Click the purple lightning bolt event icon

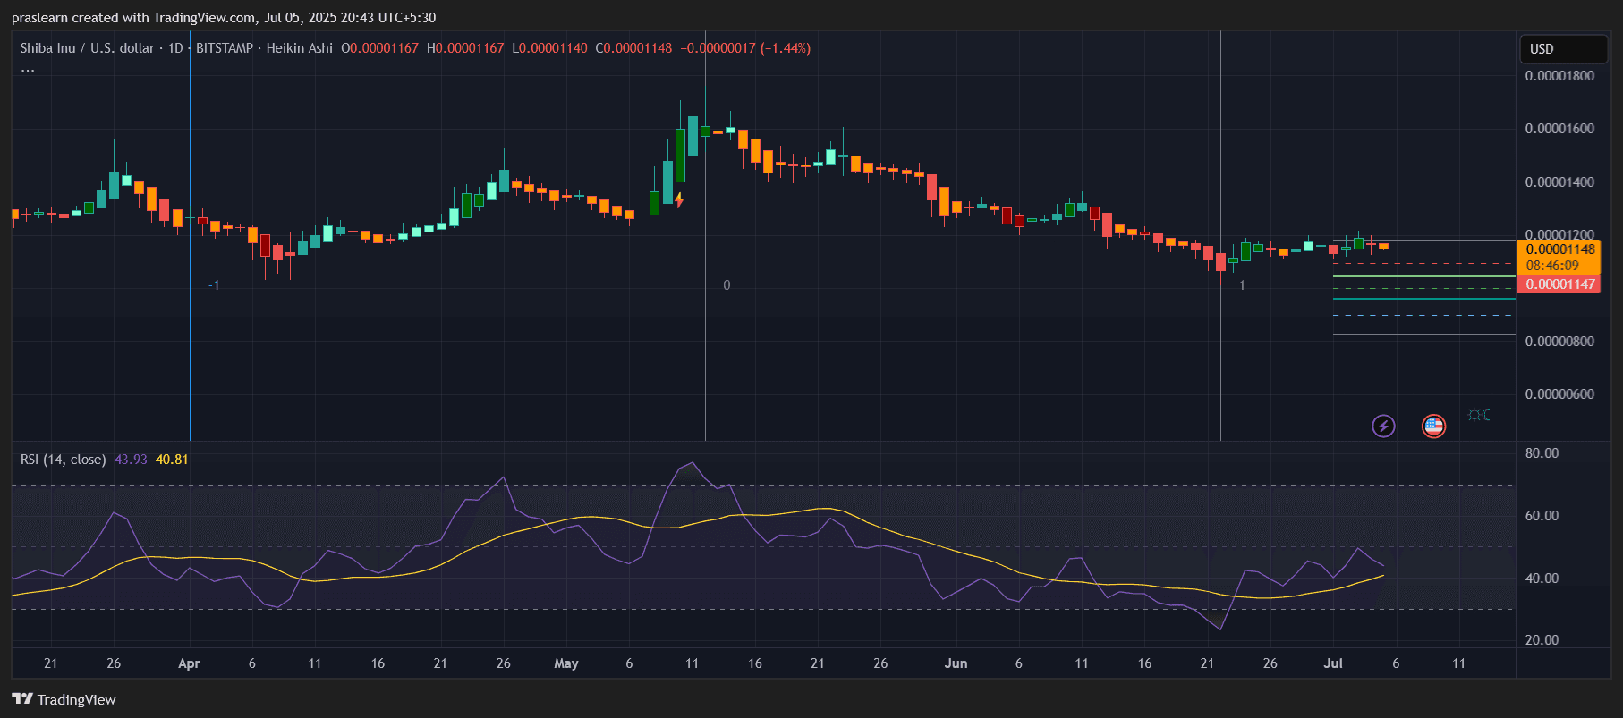point(1383,426)
